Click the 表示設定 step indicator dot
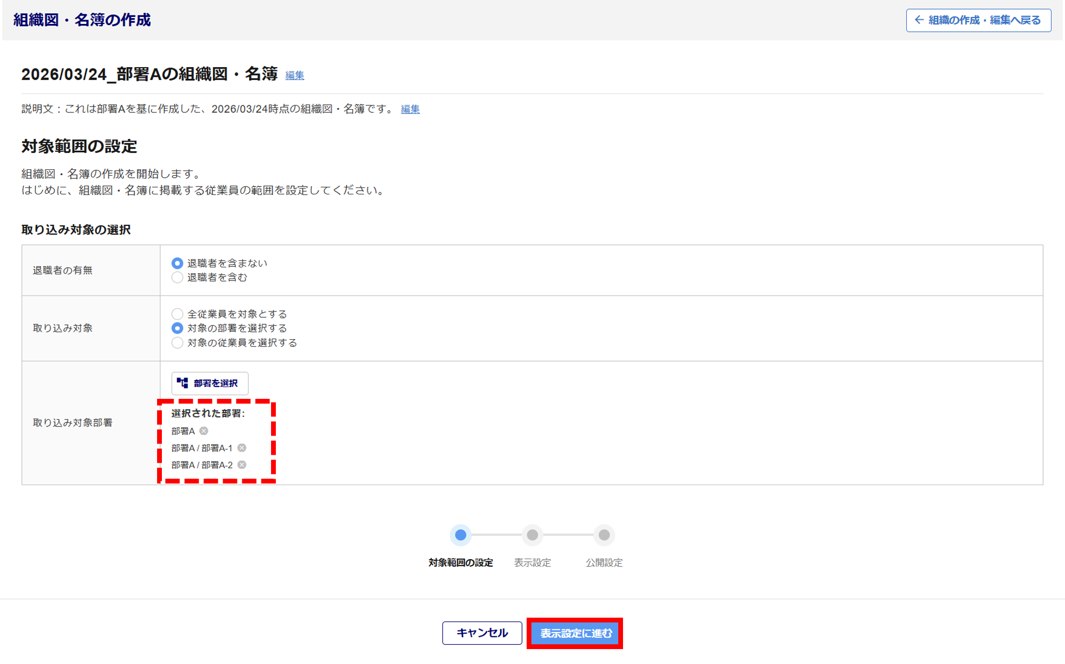Image resolution: width=1065 pixels, height=664 pixels. (x=532, y=535)
